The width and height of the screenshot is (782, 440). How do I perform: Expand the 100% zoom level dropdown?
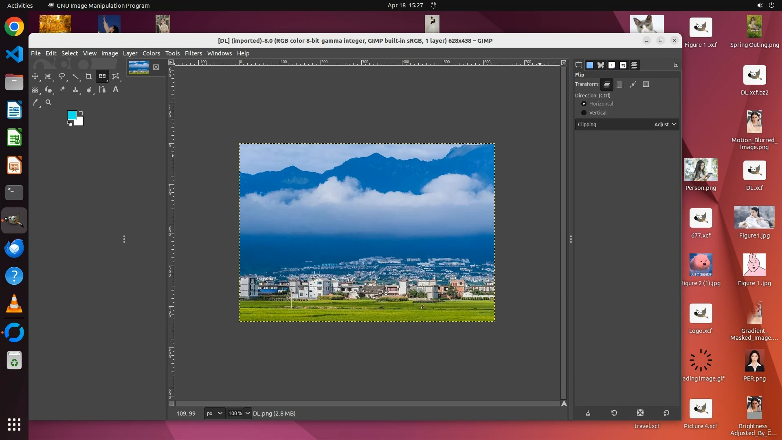click(247, 414)
